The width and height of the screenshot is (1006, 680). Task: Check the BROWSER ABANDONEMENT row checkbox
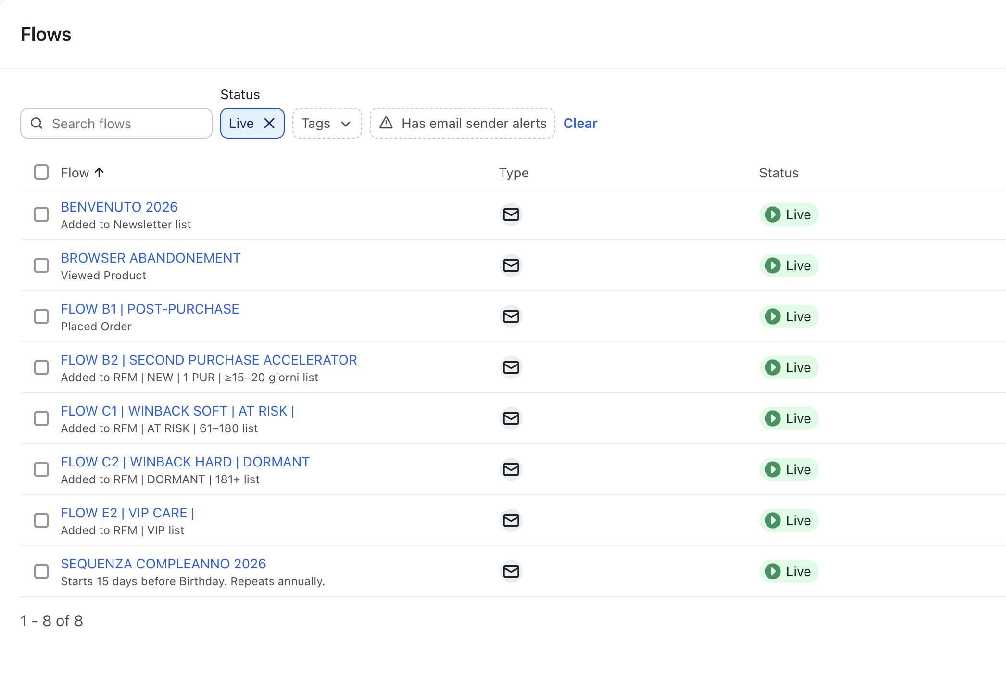click(x=41, y=265)
